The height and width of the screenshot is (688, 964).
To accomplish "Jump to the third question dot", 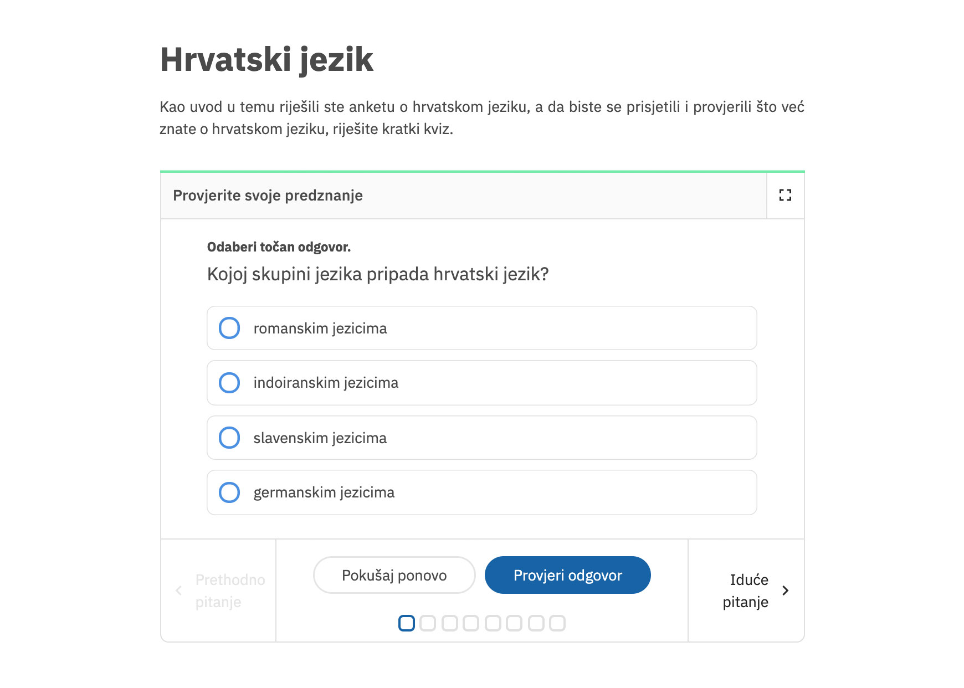I will [x=450, y=623].
